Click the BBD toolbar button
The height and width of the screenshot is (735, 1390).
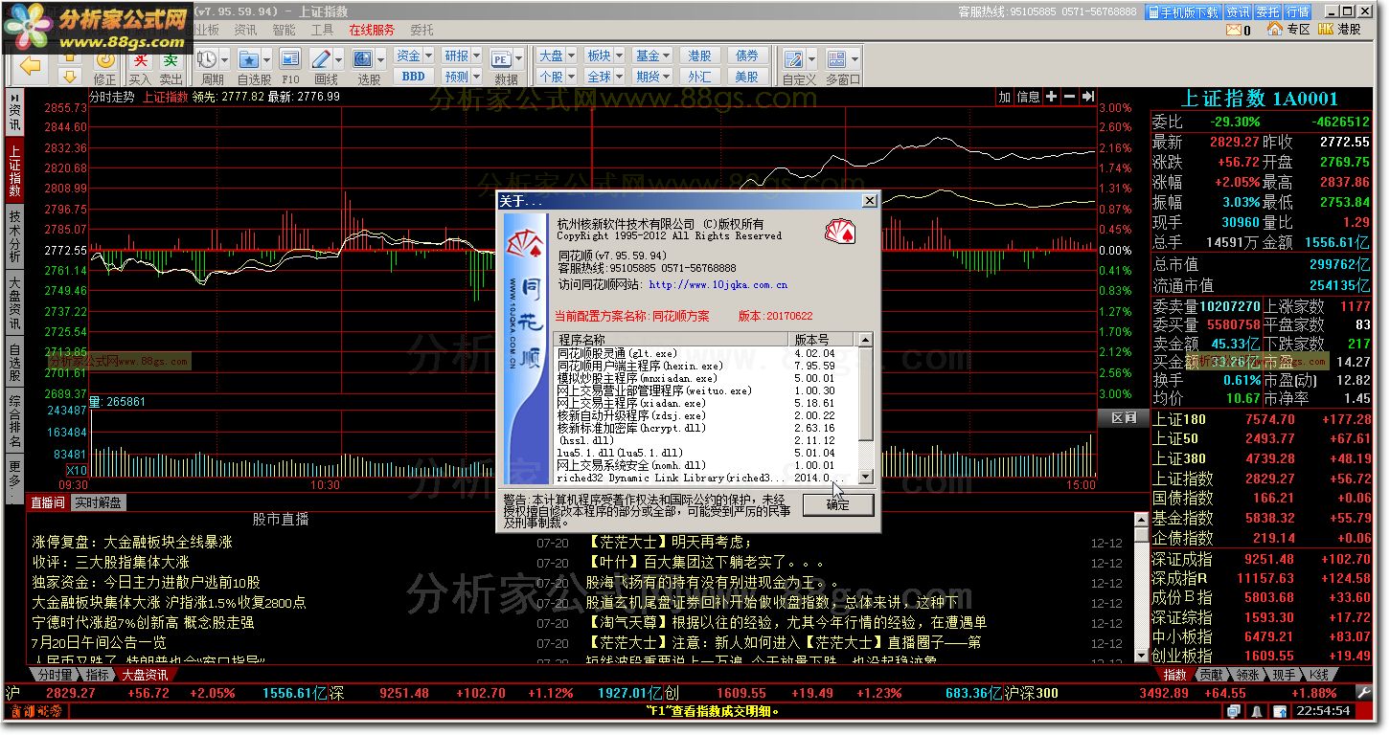pos(414,77)
